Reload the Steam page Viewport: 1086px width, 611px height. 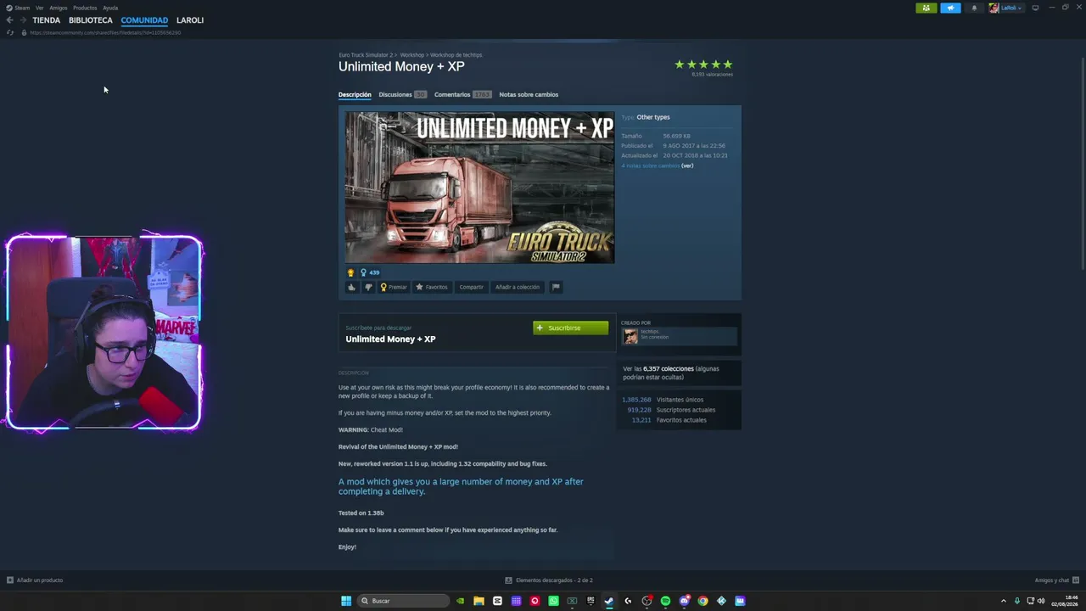[x=9, y=32]
